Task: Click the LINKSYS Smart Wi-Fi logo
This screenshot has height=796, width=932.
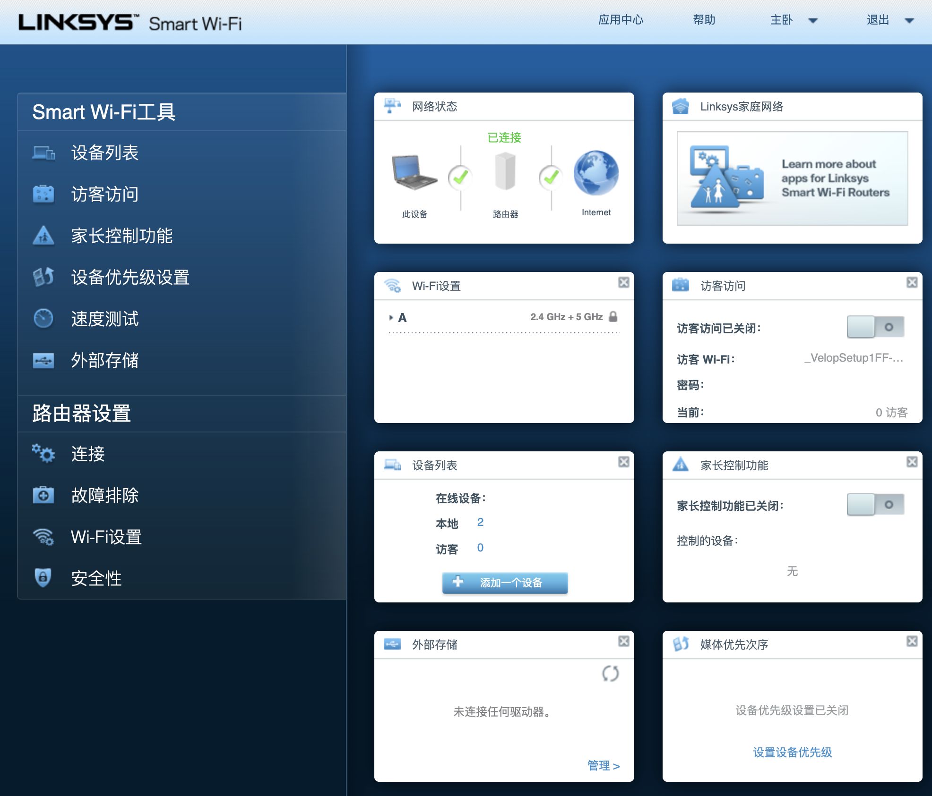Action: tap(130, 23)
